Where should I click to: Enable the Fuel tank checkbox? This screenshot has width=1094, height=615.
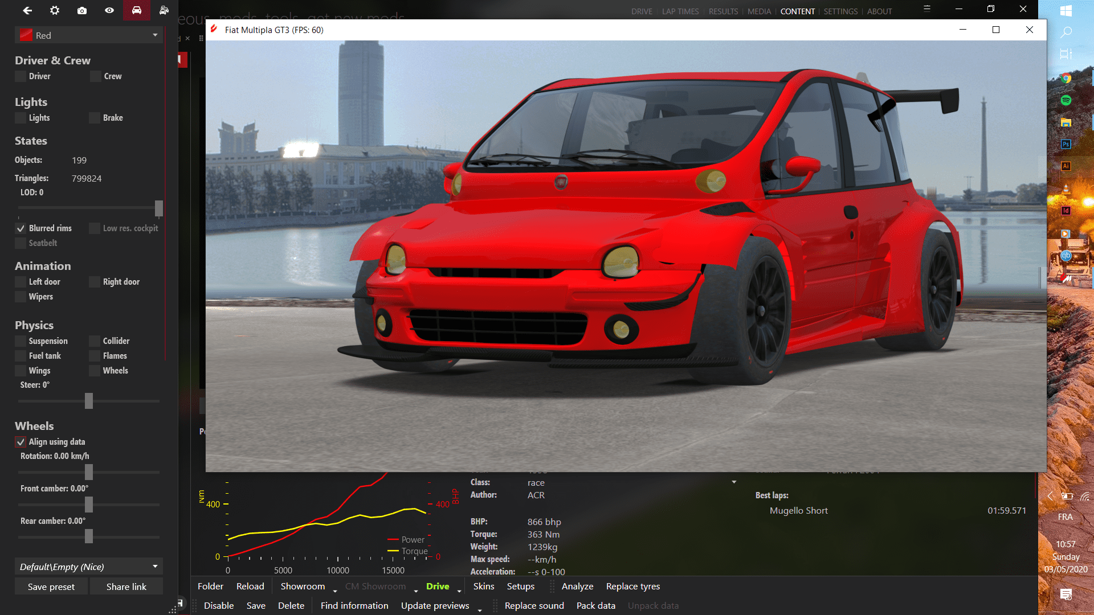[21, 356]
